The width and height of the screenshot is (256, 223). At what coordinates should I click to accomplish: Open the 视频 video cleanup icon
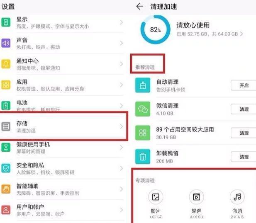[x=196, y=197]
